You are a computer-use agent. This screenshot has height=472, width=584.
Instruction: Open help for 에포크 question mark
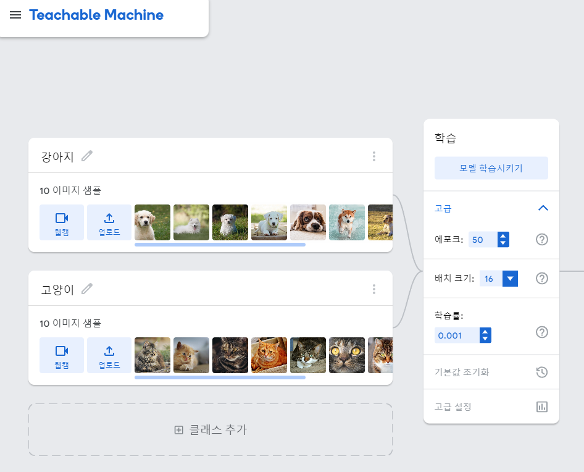click(x=542, y=239)
